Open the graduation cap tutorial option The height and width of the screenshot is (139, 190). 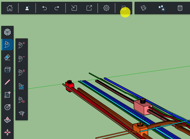click(x=22, y=113)
